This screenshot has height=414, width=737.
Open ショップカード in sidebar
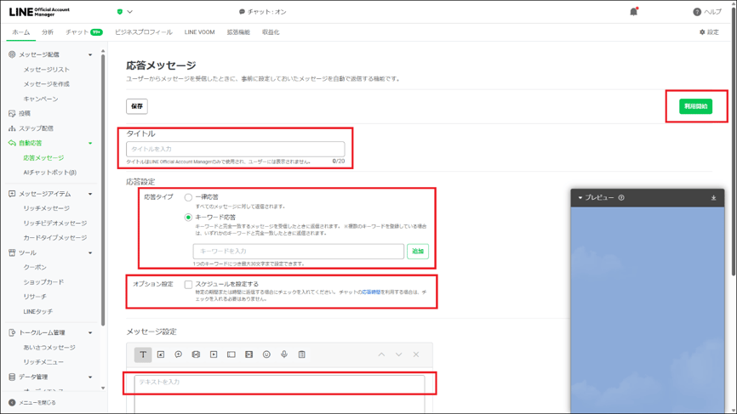click(43, 282)
